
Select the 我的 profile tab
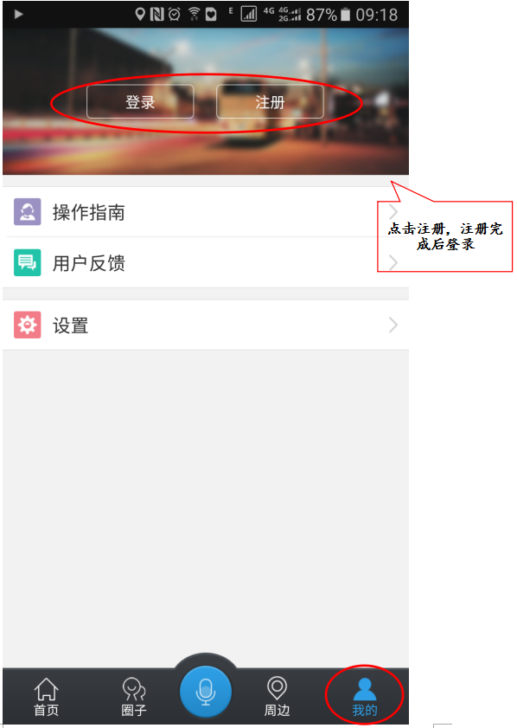(x=365, y=697)
